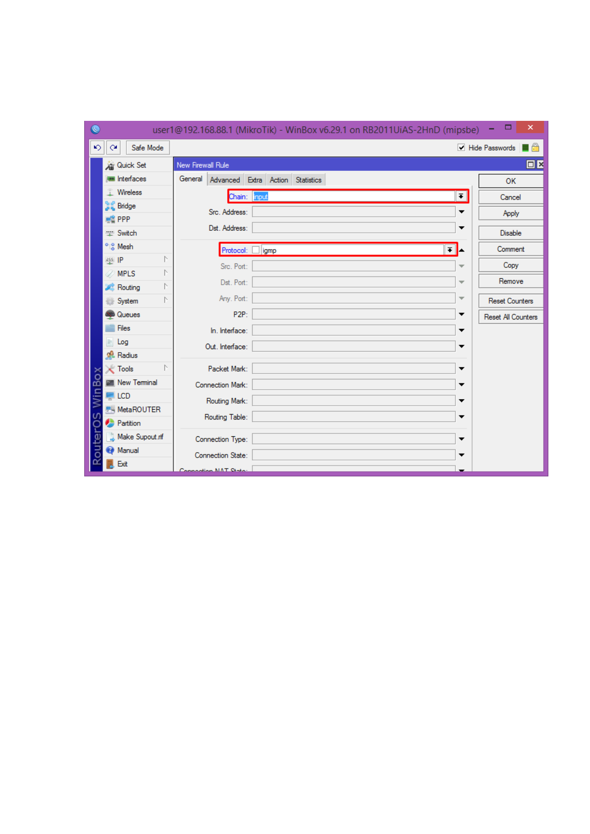The image size is (590, 834).
Task: Expand the Dst. Address field
Action: (x=462, y=228)
